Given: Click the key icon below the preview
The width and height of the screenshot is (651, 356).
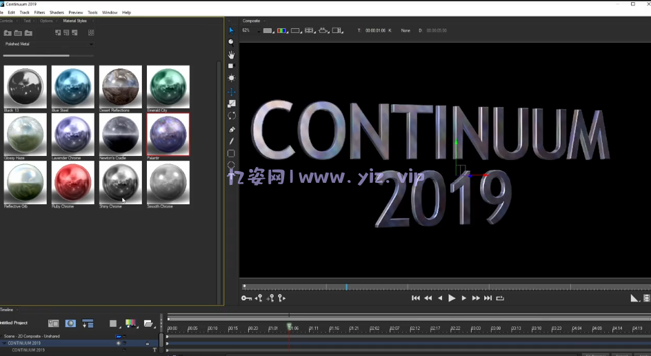Looking at the screenshot, I should click(x=246, y=298).
